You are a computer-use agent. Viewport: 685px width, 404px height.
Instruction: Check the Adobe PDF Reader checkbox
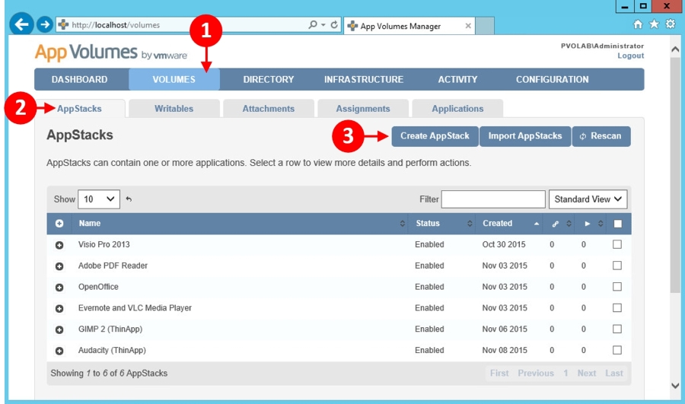pos(617,265)
